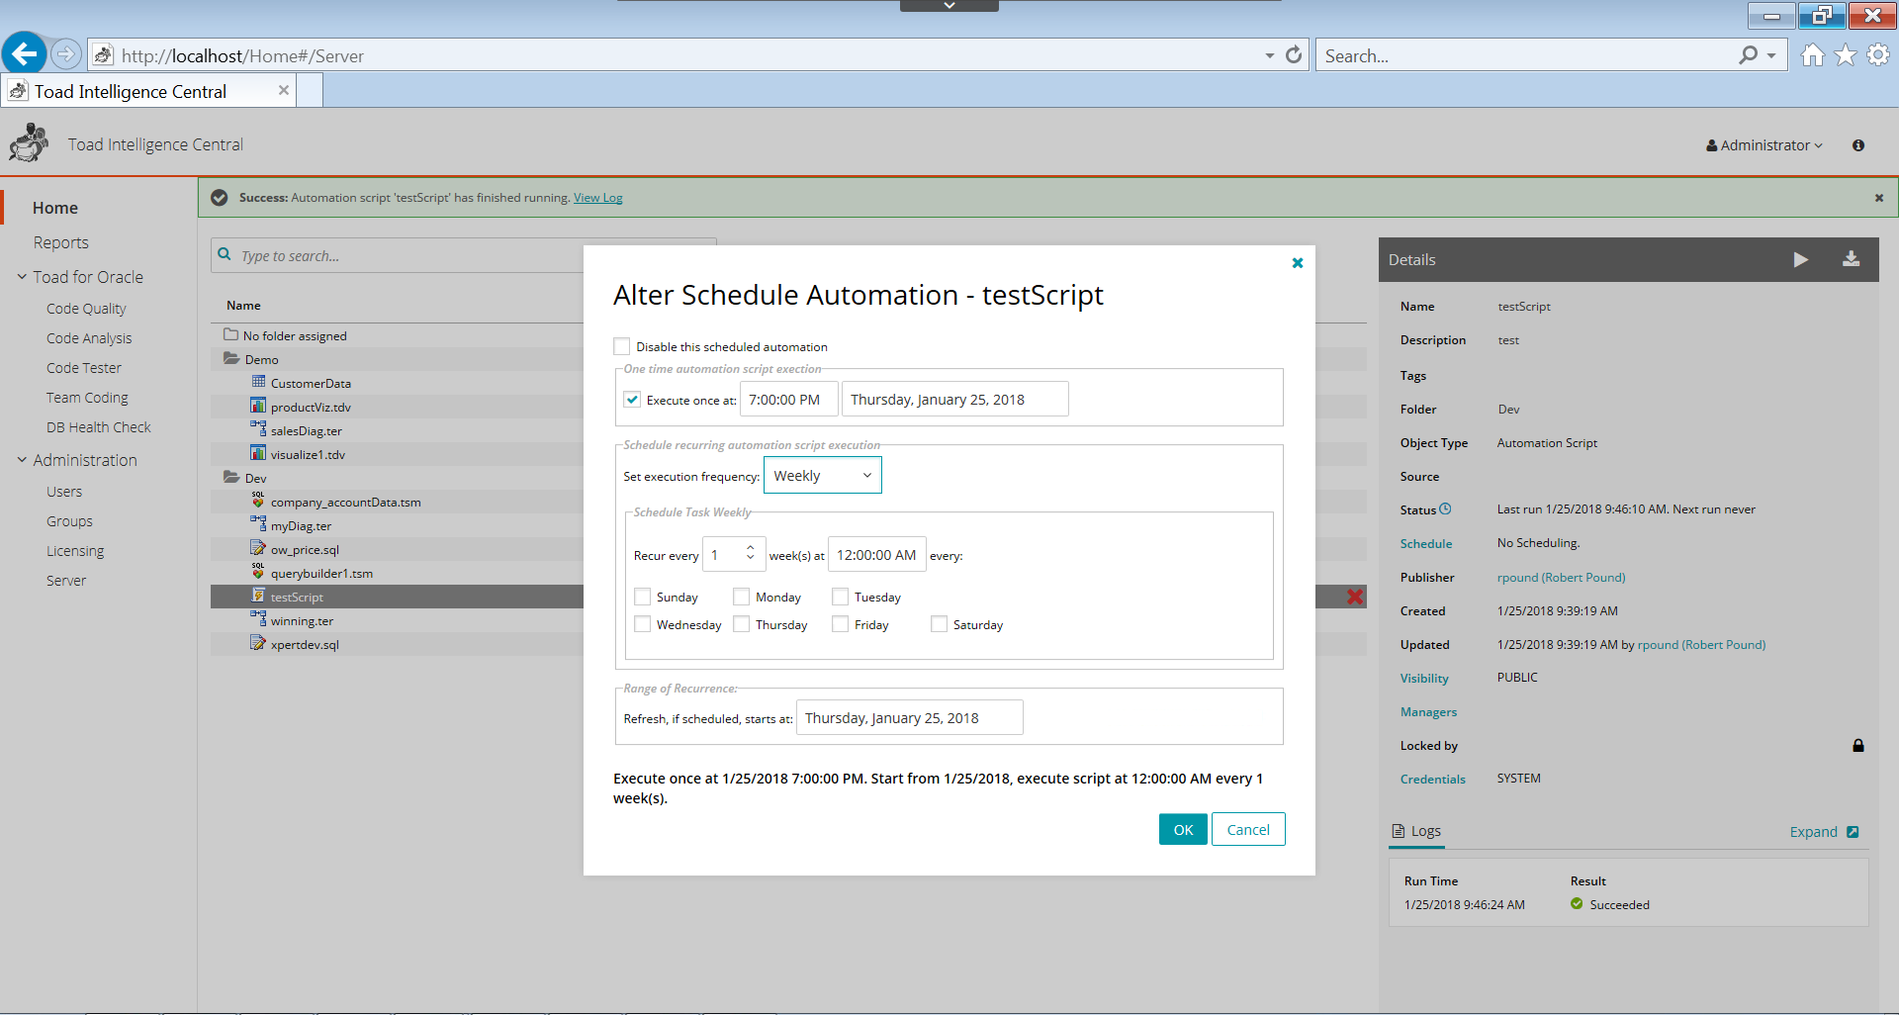This screenshot has width=1899, height=1015.
Task: Run script using Details play icon
Action: [x=1800, y=259]
